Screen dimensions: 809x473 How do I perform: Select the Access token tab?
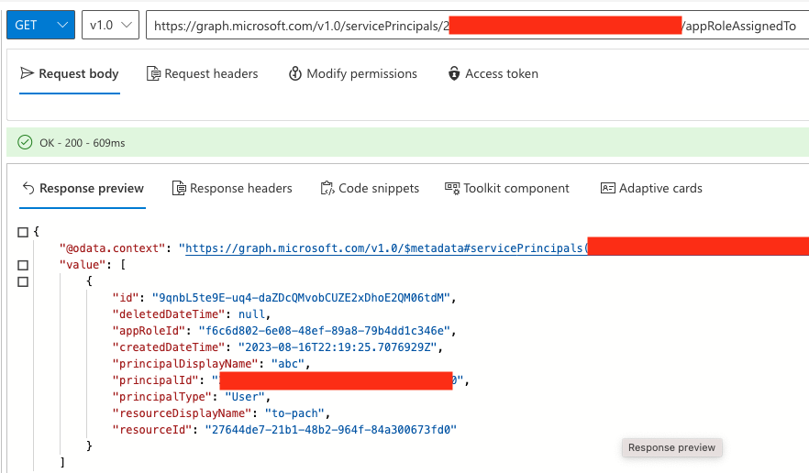coord(501,73)
